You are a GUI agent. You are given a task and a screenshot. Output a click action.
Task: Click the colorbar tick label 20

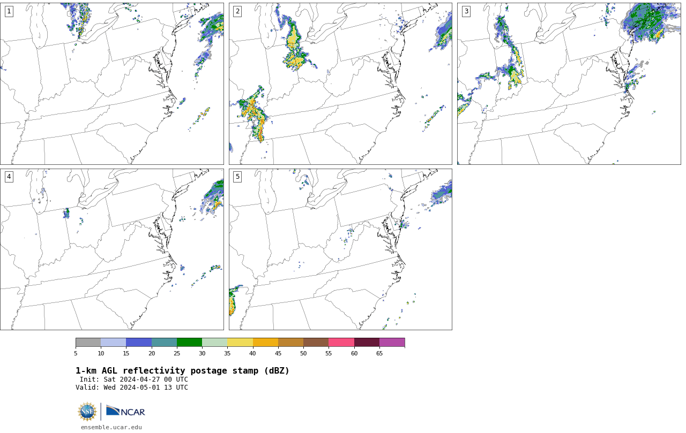(152, 353)
